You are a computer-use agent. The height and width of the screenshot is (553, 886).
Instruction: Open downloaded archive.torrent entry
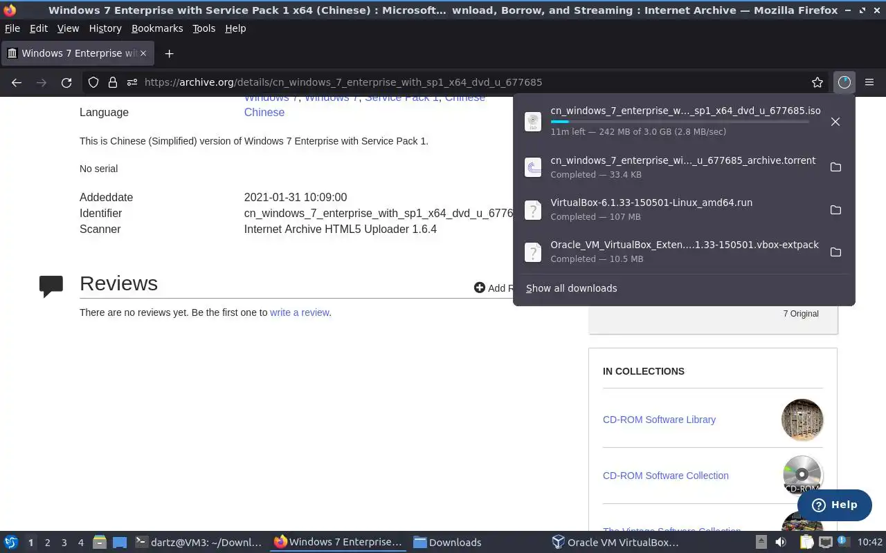tap(670, 167)
